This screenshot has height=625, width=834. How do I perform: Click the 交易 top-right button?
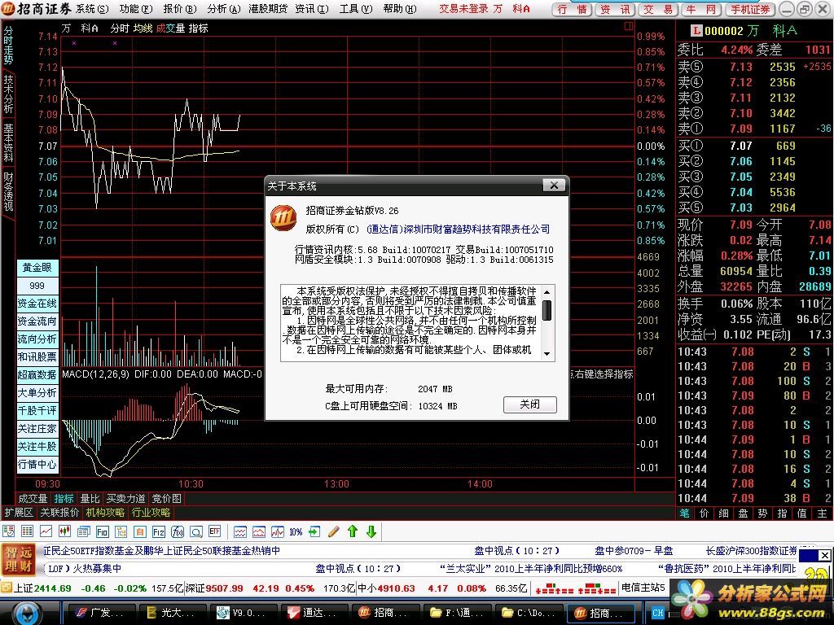(658, 9)
